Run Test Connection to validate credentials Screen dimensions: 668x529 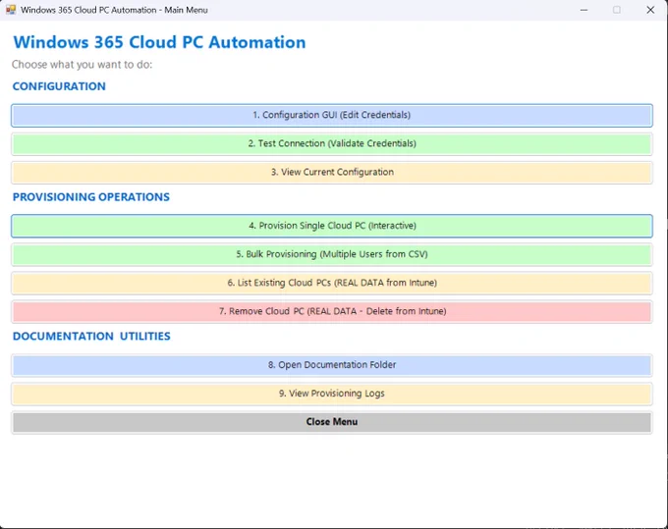pyautogui.click(x=332, y=144)
